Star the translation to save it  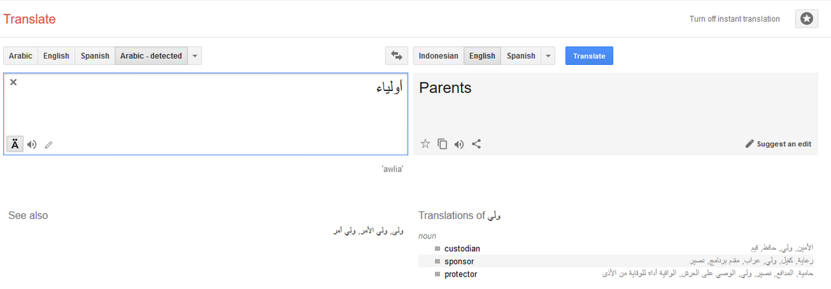click(425, 144)
